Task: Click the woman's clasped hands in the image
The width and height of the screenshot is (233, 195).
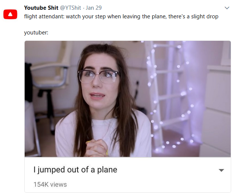Action: pos(97,148)
